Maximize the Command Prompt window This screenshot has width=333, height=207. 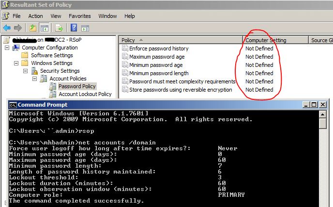coord(314,105)
